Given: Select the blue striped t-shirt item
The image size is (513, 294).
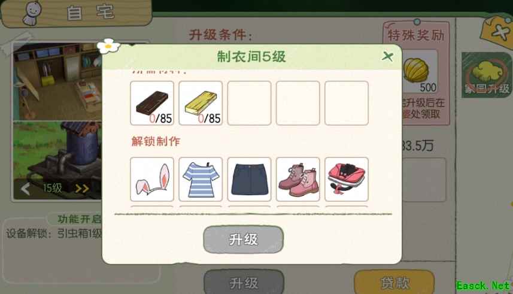Looking at the screenshot, I should [x=201, y=179].
